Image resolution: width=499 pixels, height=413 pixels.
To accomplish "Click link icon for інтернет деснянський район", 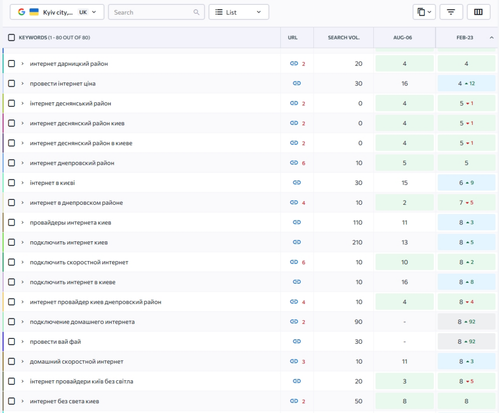I will click(x=294, y=103).
